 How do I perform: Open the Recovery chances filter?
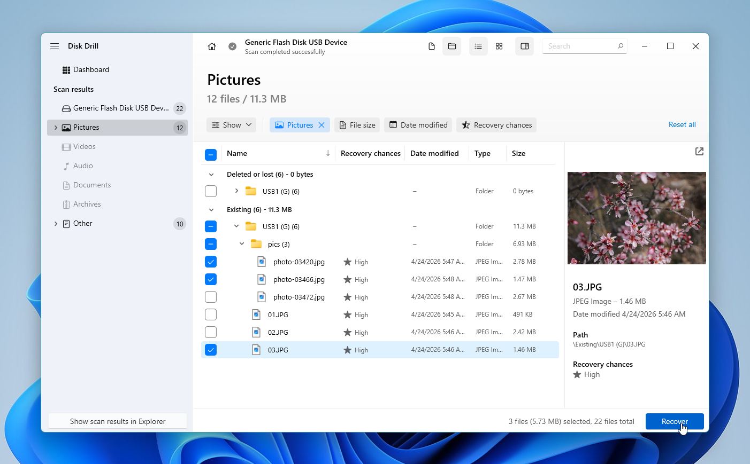coord(496,125)
